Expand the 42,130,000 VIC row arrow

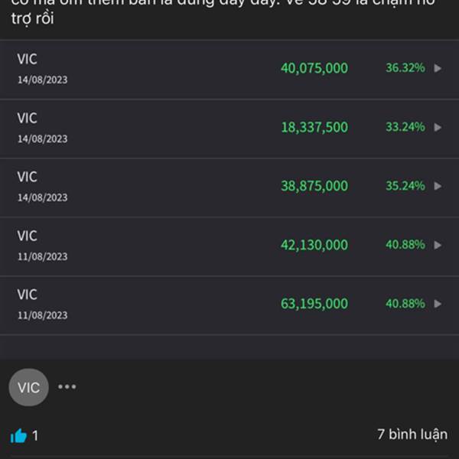(438, 245)
